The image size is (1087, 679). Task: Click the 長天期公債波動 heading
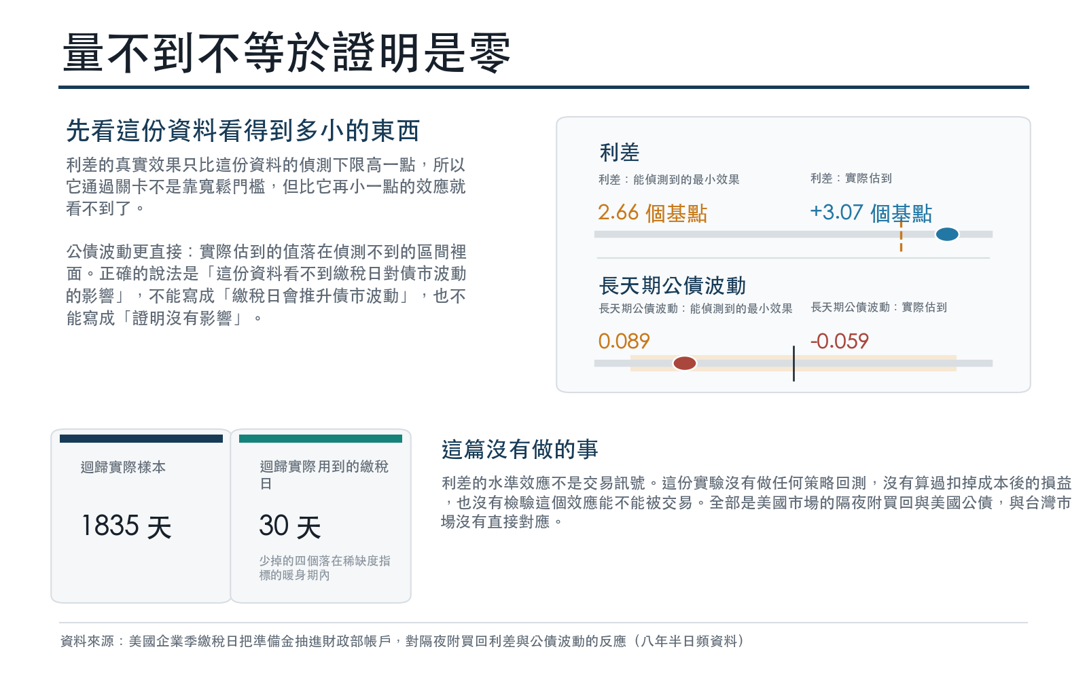coord(673,285)
